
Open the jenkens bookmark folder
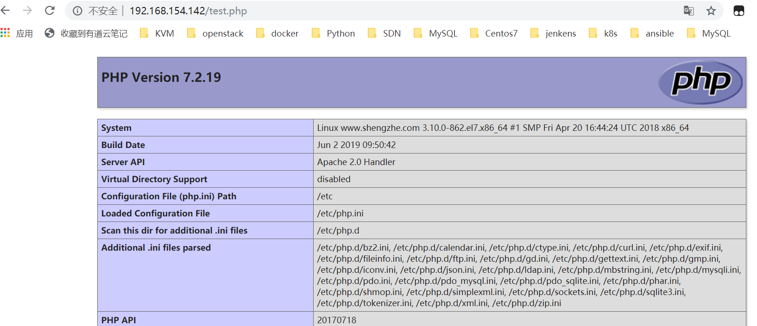click(553, 33)
